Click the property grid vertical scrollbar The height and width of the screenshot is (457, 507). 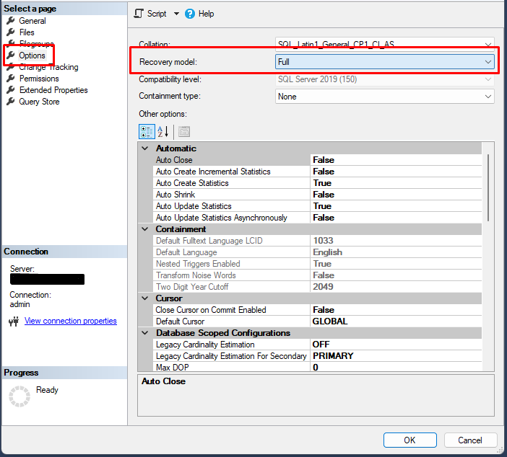(488, 187)
